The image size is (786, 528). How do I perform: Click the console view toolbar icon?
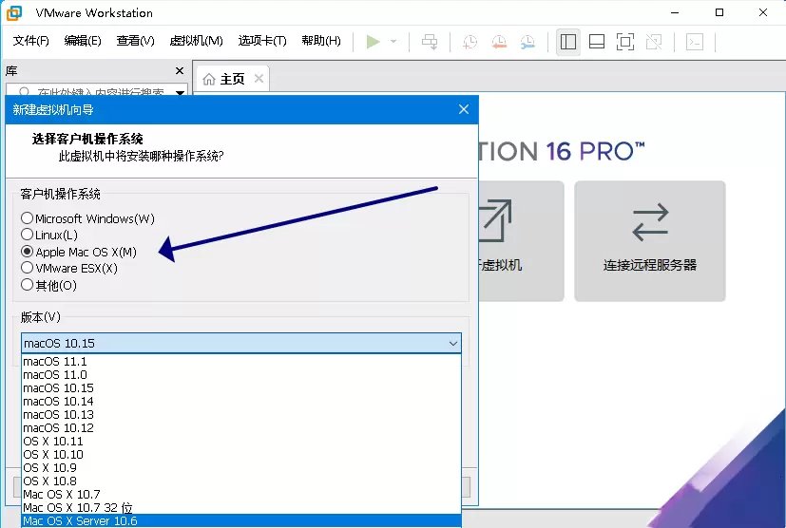click(x=695, y=42)
